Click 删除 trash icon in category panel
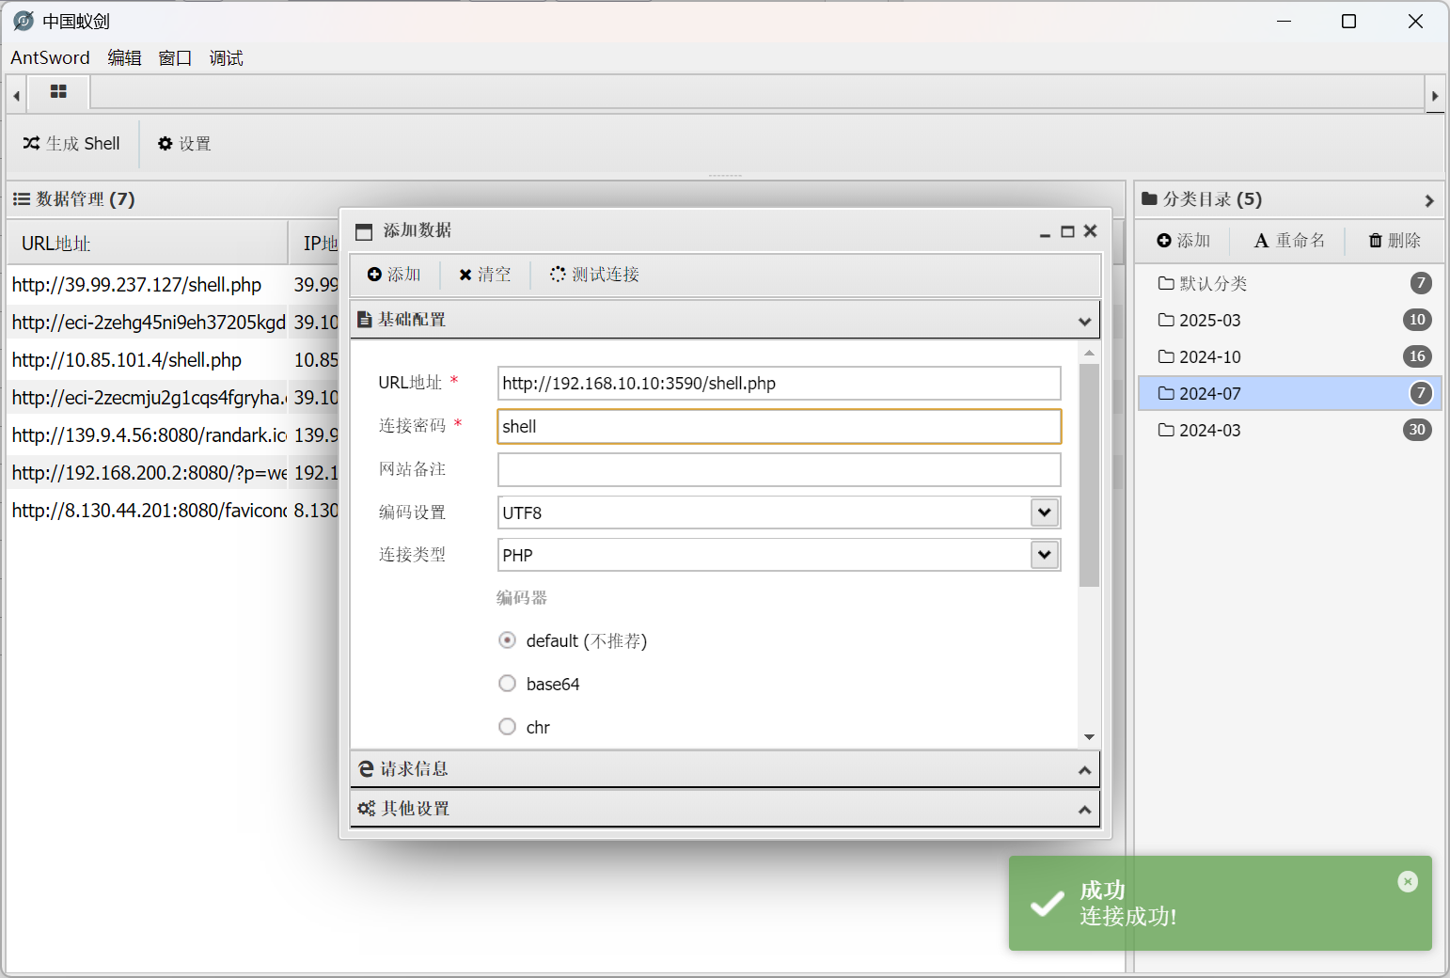Image resolution: width=1450 pixels, height=978 pixels. pos(1376,241)
